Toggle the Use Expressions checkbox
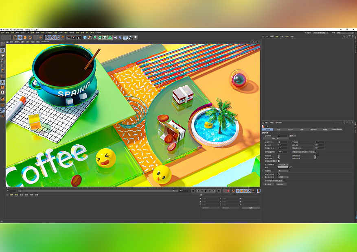Viewport: 357px width, 252px height. coord(315,156)
